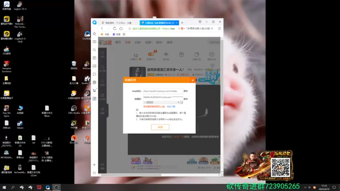
Task: Open OBS Studio desktop shortcut
Action: [74, 110]
